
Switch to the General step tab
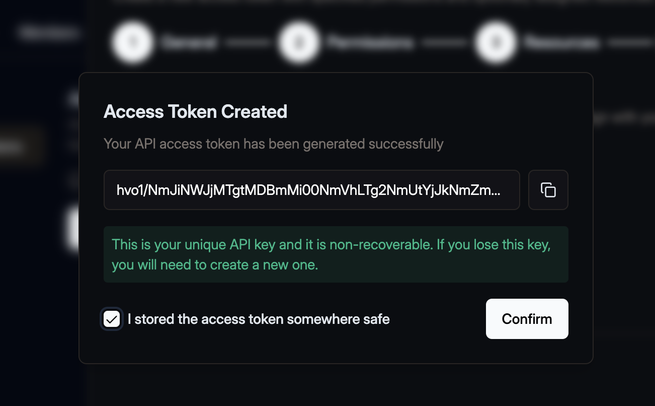tap(189, 42)
